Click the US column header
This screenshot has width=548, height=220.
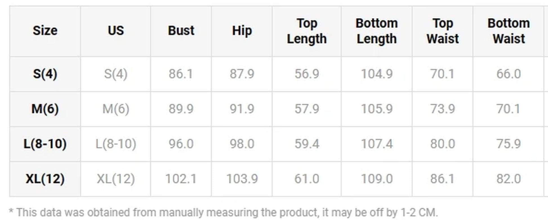(116, 31)
